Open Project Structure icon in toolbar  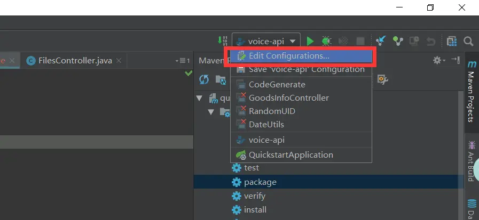(x=452, y=41)
